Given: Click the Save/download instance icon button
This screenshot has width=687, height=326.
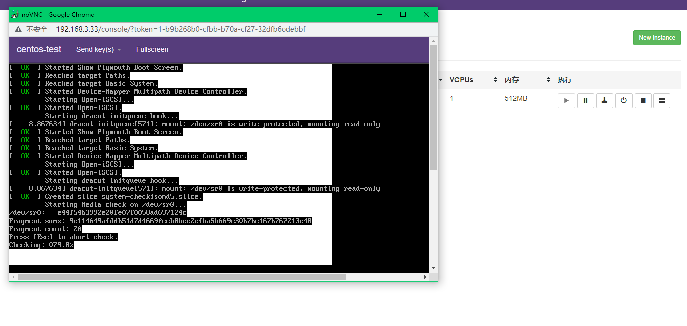Looking at the screenshot, I should click(604, 101).
